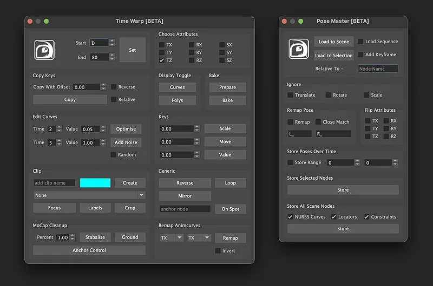Click the Loop button
Image resolution: width=433 pixels, height=286 pixels.
coord(231,183)
